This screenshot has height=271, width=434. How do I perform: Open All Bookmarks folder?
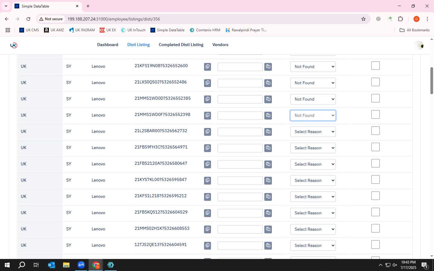414,30
